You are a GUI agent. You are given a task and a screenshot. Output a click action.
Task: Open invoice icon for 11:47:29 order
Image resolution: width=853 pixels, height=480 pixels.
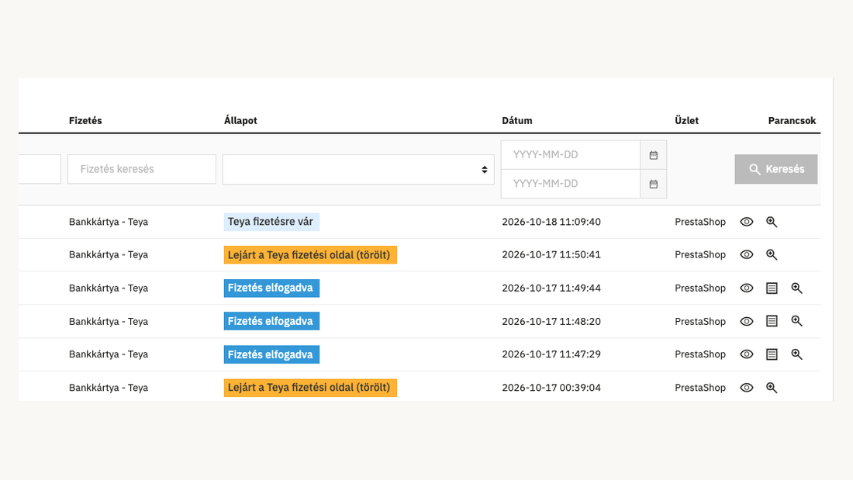coord(772,354)
